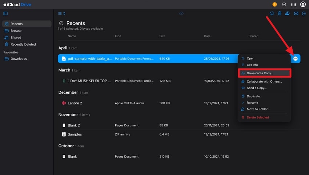This screenshot has width=309, height=175.
Task: Select the pdf-sample-with-table file name
Action: [x=90, y=59]
